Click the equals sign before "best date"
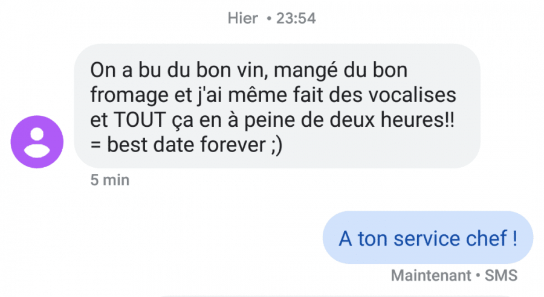 (x=96, y=144)
